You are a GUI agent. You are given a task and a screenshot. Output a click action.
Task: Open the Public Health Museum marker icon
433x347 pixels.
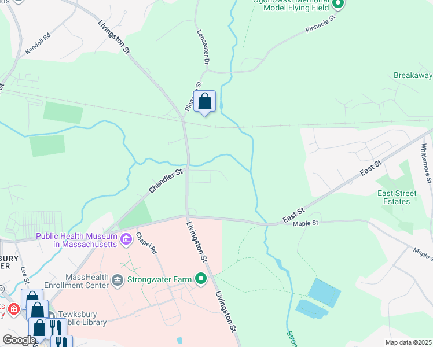click(126, 239)
